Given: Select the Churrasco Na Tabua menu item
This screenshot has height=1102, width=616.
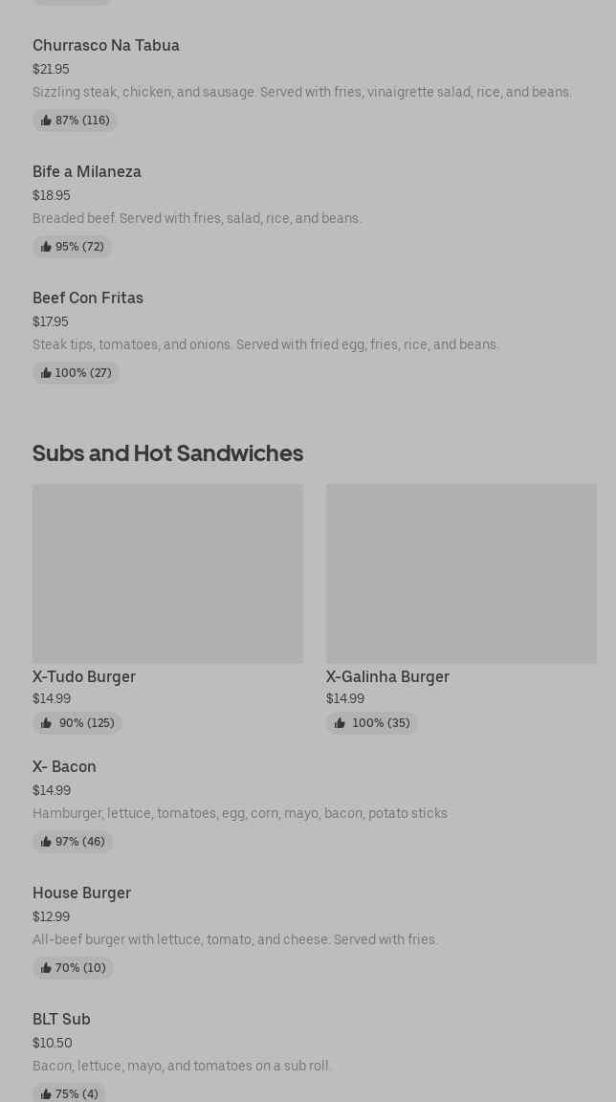Looking at the screenshot, I should [x=106, y=45].
